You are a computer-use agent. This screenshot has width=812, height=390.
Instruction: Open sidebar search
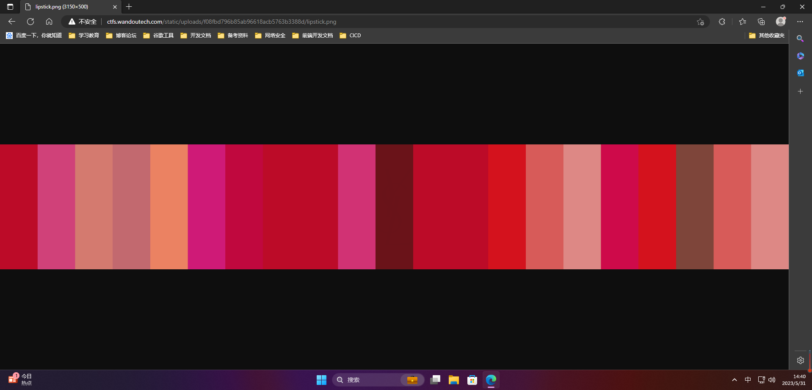coord(800,39)
